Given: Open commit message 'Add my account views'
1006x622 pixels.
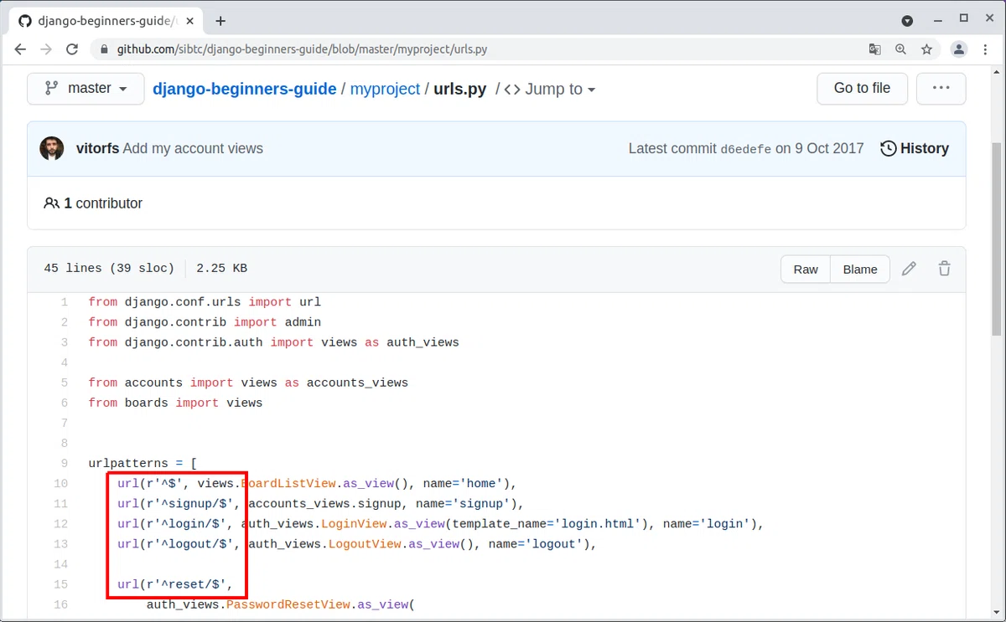Looking at the screenshot, I should 193,148.
